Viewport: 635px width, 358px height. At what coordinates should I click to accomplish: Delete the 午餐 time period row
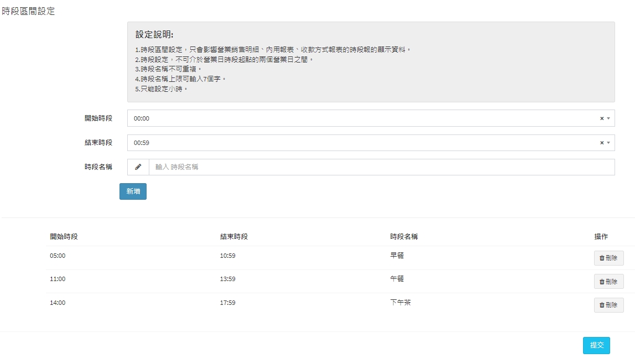tap(608, 282)
